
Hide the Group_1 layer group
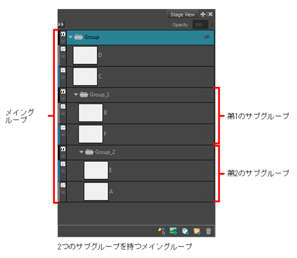point(63,91)
